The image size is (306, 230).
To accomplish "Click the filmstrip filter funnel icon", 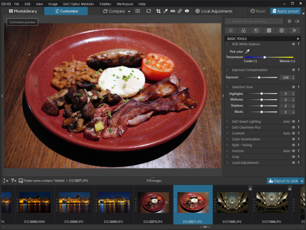I will (13, 180).
